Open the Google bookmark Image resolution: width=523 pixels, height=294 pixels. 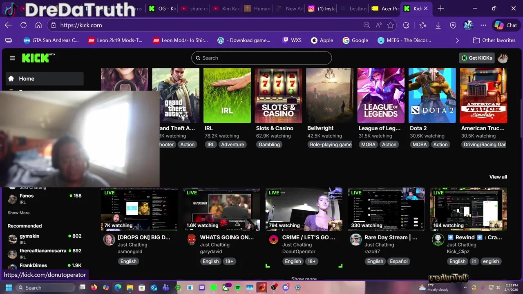[x=355, y=40]
